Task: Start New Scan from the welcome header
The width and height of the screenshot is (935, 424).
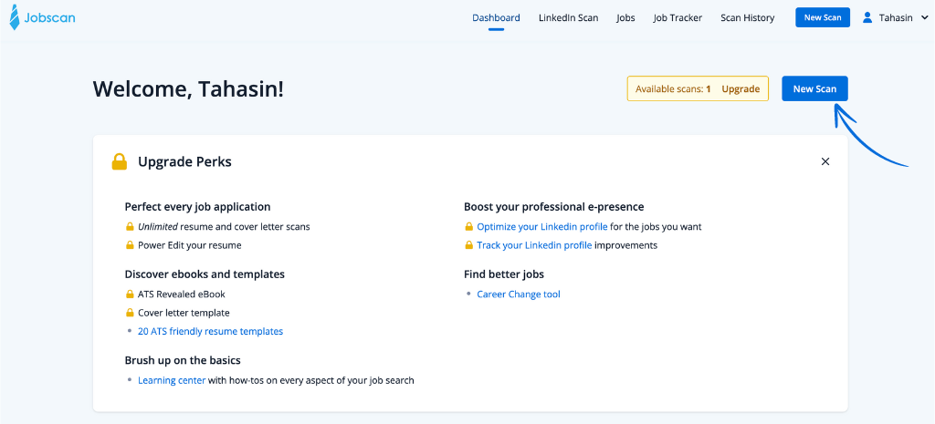Action: point(814,88)
